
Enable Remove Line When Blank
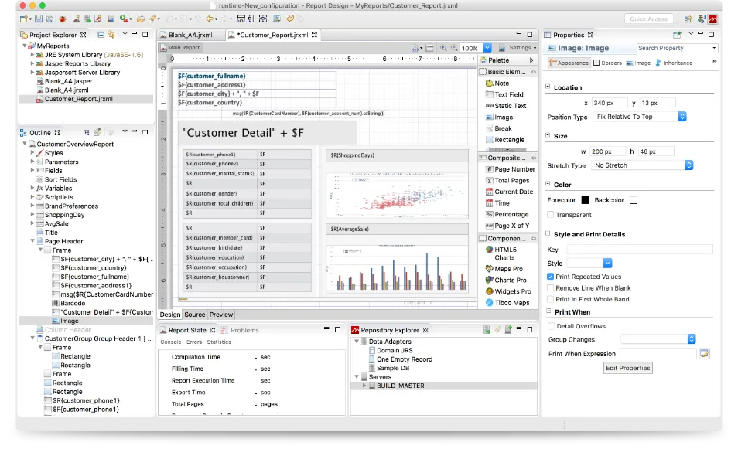pyautogui.click(x=551, y=288)
